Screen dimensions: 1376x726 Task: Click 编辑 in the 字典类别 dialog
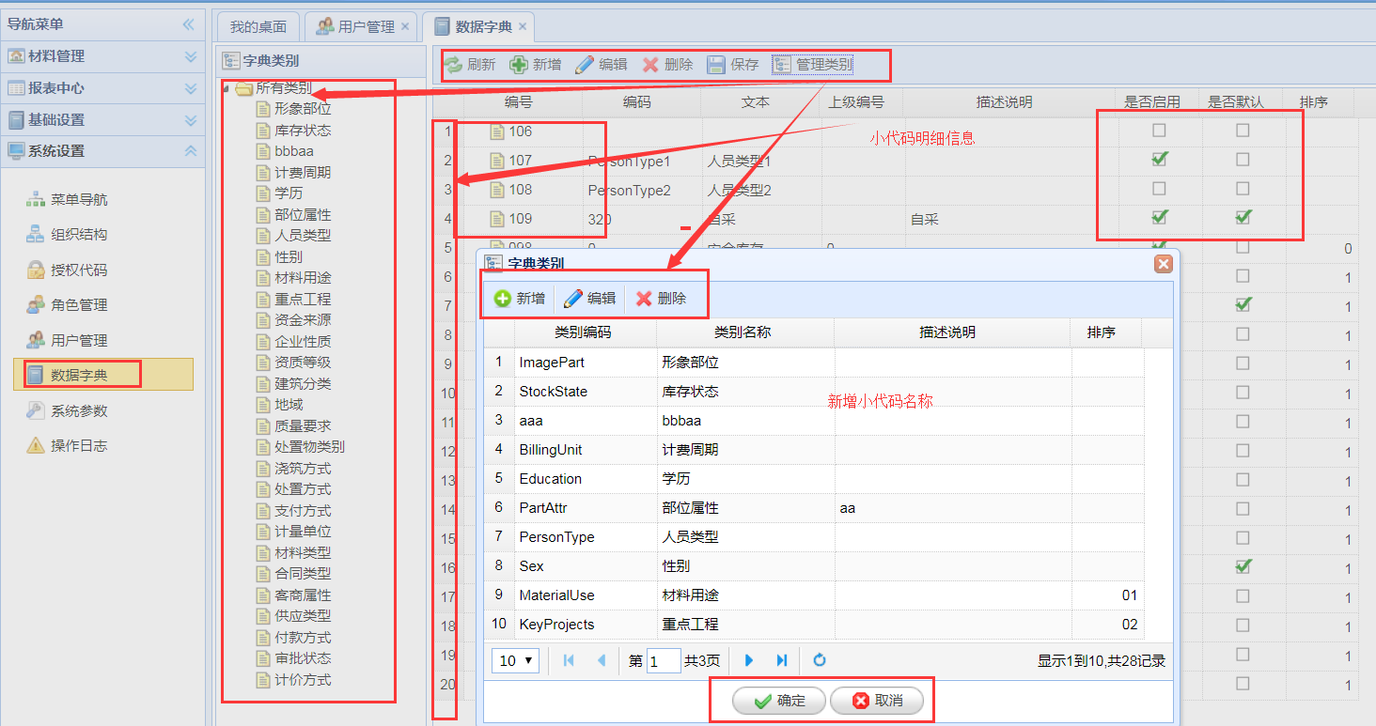point(589,299)
